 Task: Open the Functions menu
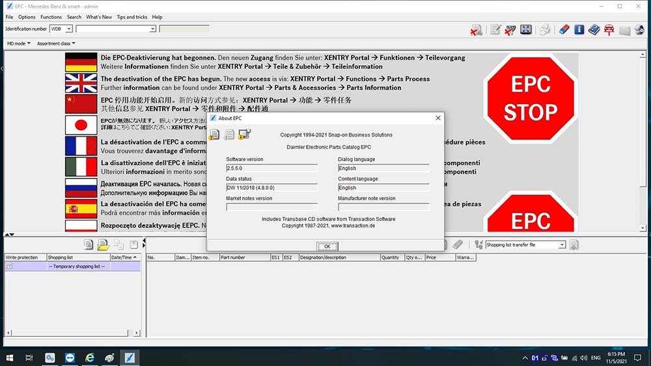(51, 17)
